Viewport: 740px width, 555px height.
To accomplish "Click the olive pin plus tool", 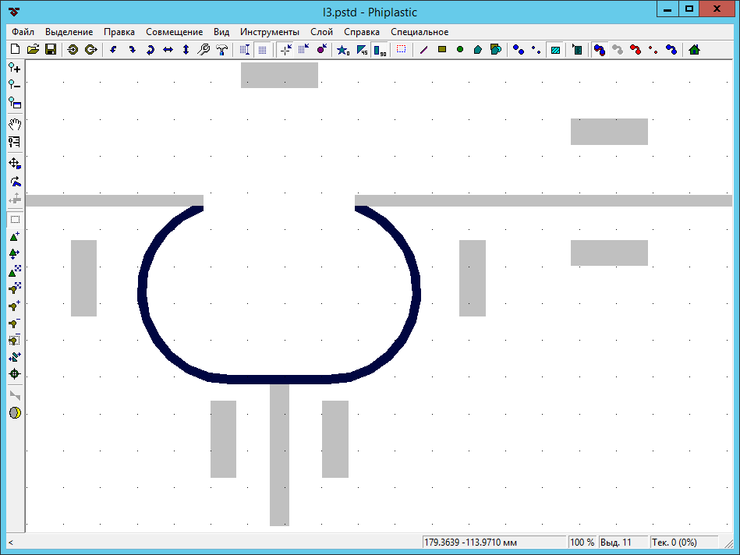I will [15, 306].
